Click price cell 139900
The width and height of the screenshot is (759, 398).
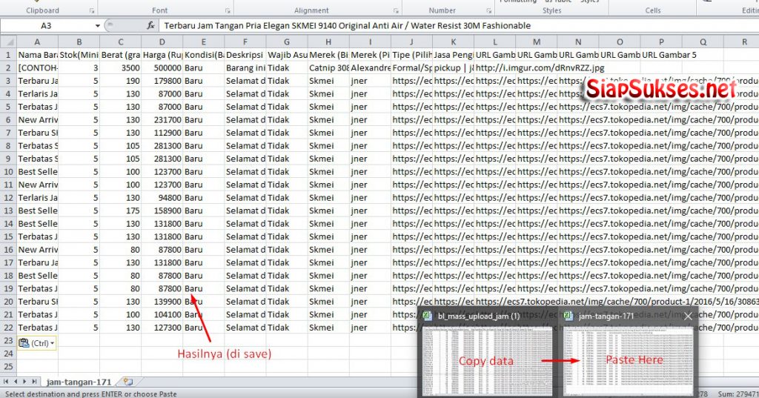pos(162,301)
